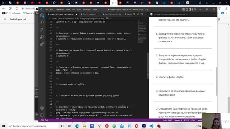Open the Run and Debug view
Viewport: 230px width, 129px height.
pyautogui.click(x=42, y=37)
